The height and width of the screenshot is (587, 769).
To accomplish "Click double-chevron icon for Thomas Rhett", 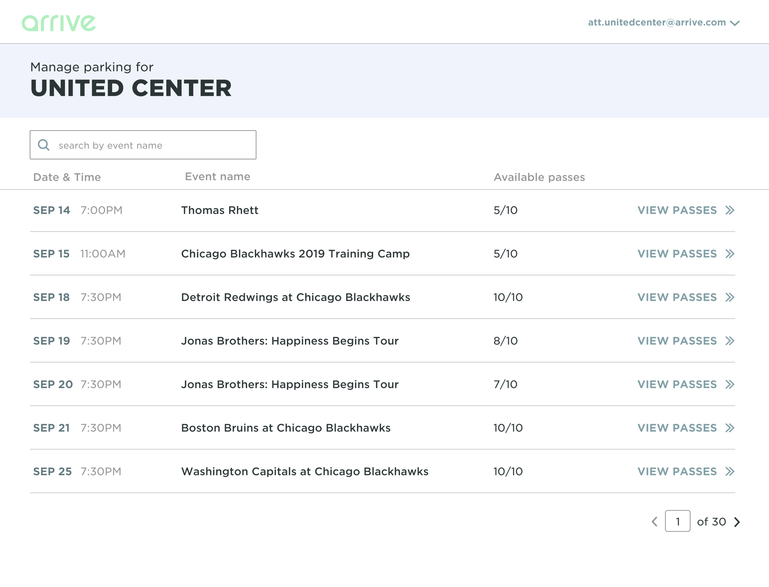I will tap(730, 210).
